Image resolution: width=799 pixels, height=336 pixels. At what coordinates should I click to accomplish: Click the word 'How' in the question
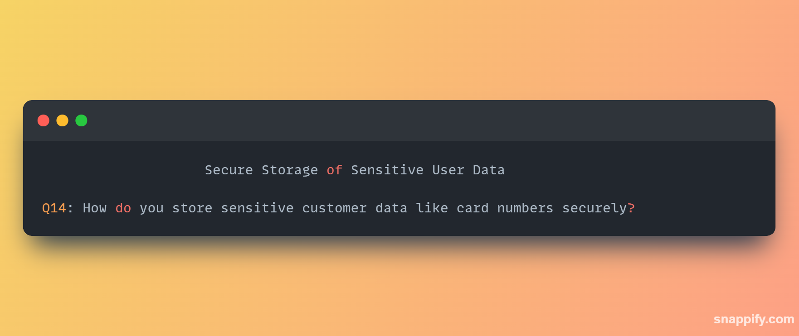coord(95,208)
